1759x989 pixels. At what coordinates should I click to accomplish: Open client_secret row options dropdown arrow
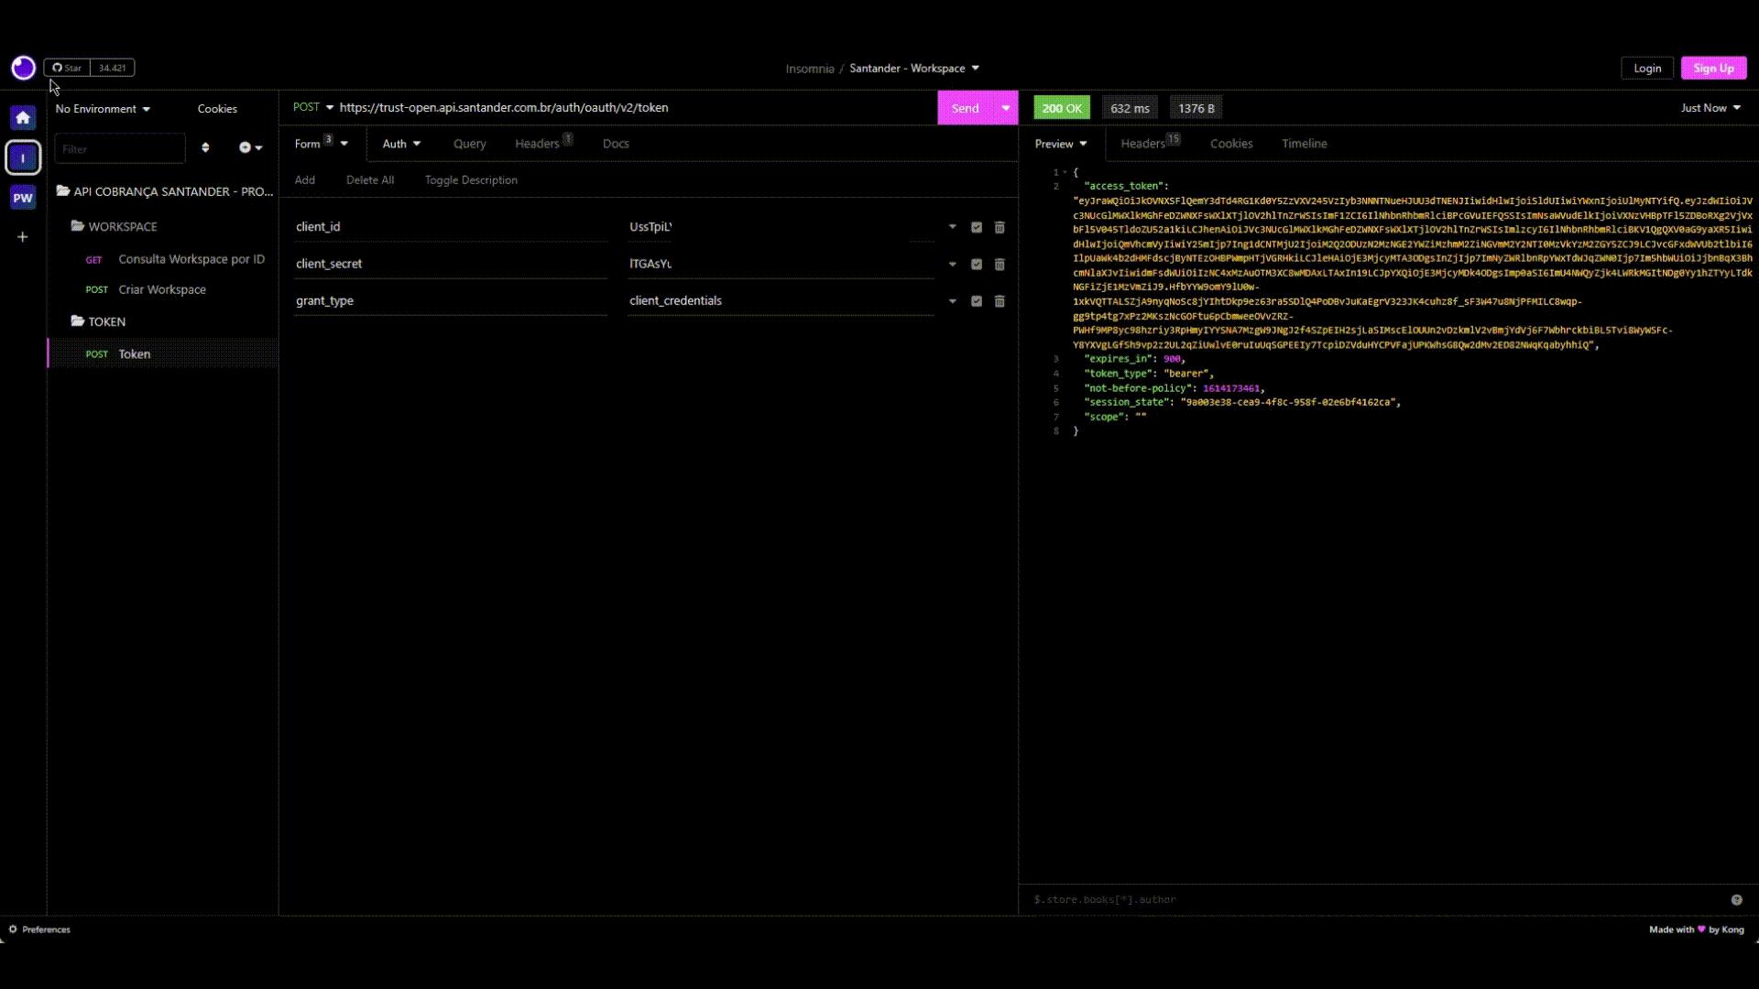coord(953,265)
